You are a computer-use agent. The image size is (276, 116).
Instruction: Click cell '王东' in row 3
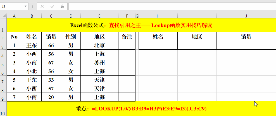[x=32, y=45]
